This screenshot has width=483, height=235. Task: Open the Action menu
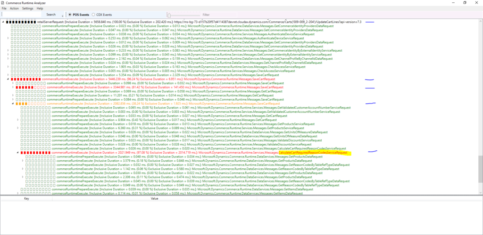14,8
